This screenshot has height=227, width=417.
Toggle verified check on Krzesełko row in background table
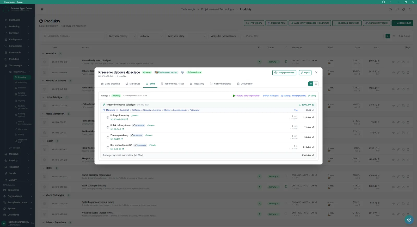286,62
